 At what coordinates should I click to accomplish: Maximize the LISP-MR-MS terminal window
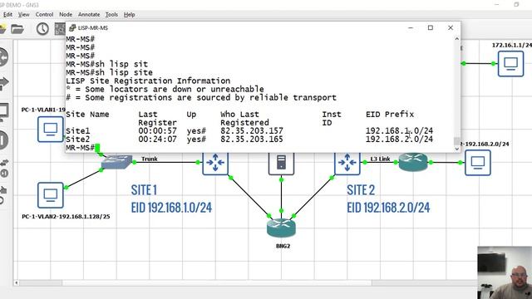coord(431,27)
